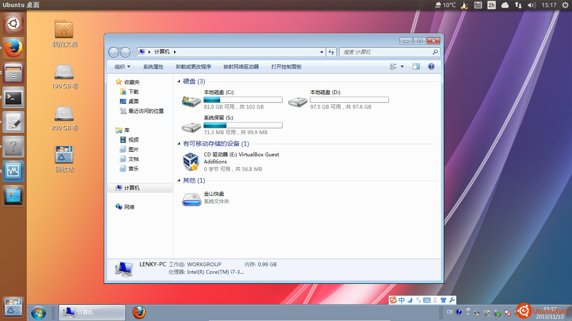This screenshot has width=572, height=321.
Task: Open the VirtualBox Guest Additions CD drive
Action: 191,162
